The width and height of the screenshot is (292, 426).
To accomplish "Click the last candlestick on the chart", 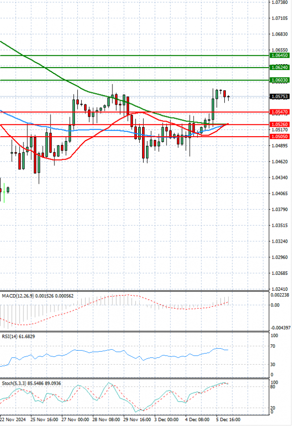I will [x=228, y=97].
